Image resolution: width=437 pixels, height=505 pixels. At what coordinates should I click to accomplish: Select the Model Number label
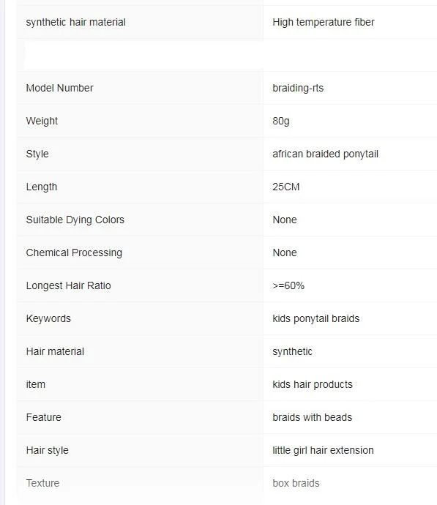click(59, 88)
